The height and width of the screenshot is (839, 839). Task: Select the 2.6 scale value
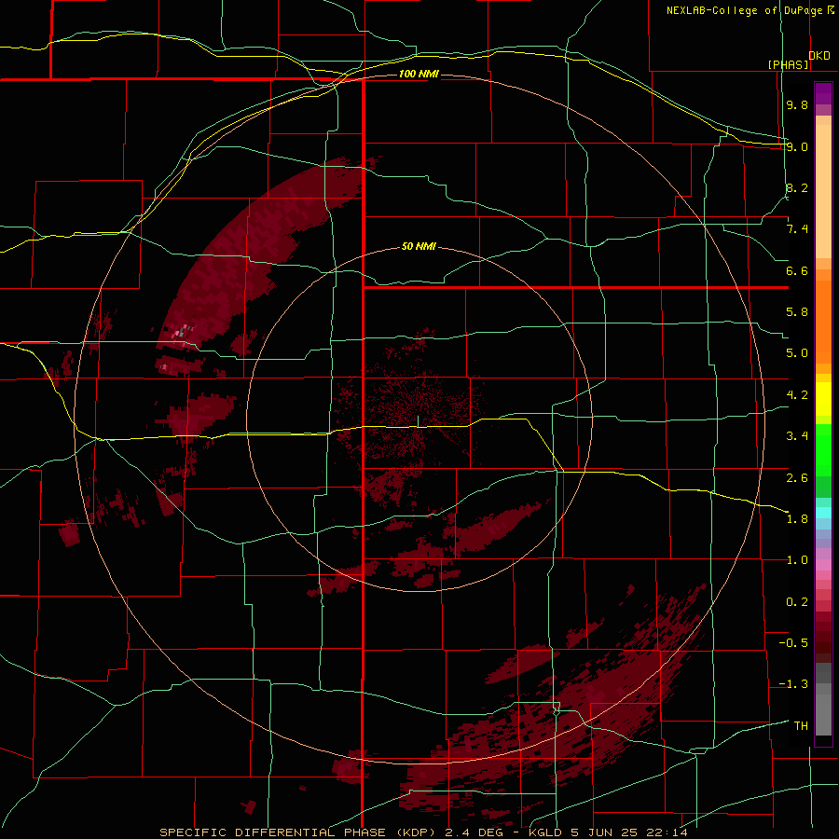pyautogui.click(x=797, y=477)
